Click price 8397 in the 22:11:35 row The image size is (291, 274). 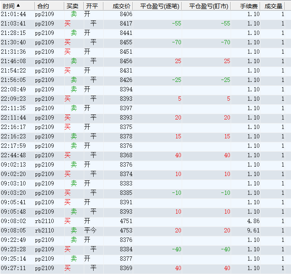(126, 108)
